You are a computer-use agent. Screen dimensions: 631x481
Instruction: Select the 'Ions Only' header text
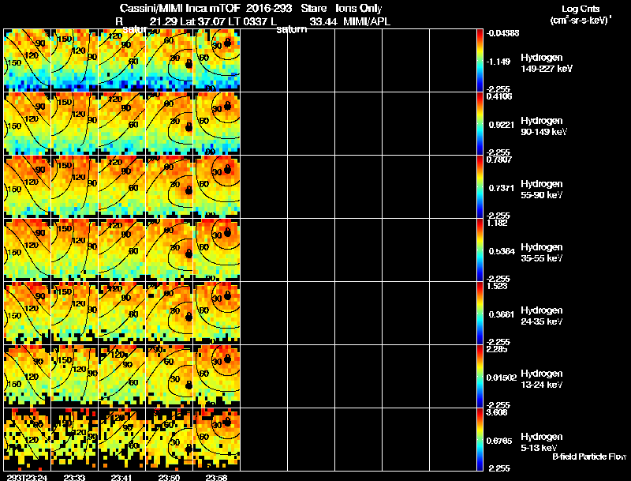[359, 9]
